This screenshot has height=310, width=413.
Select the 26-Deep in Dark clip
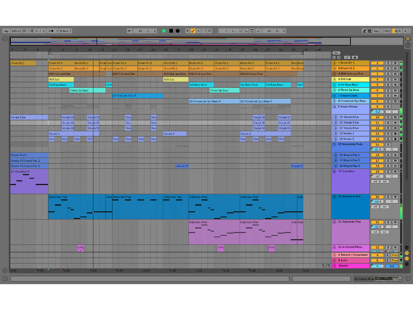(x=137, y=96)
